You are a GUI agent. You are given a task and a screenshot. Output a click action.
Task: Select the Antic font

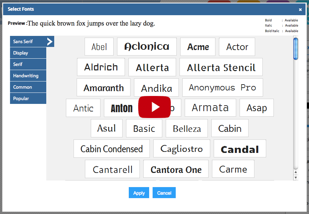pyautogui.click(x=83, y=108)
